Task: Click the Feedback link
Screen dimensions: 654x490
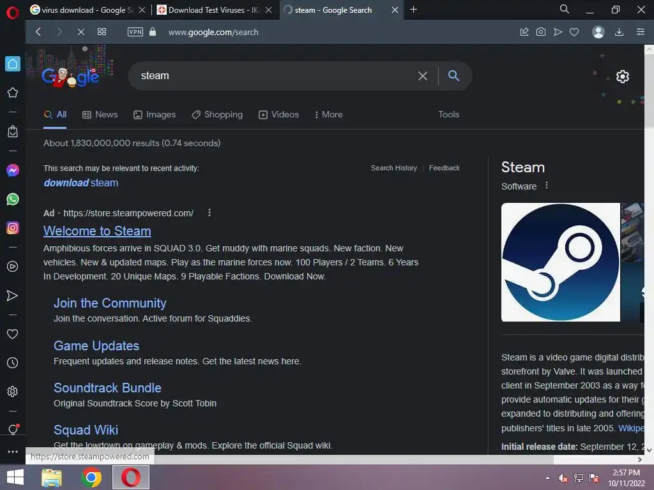Action: pyautogui.click(x=445, y=168)
